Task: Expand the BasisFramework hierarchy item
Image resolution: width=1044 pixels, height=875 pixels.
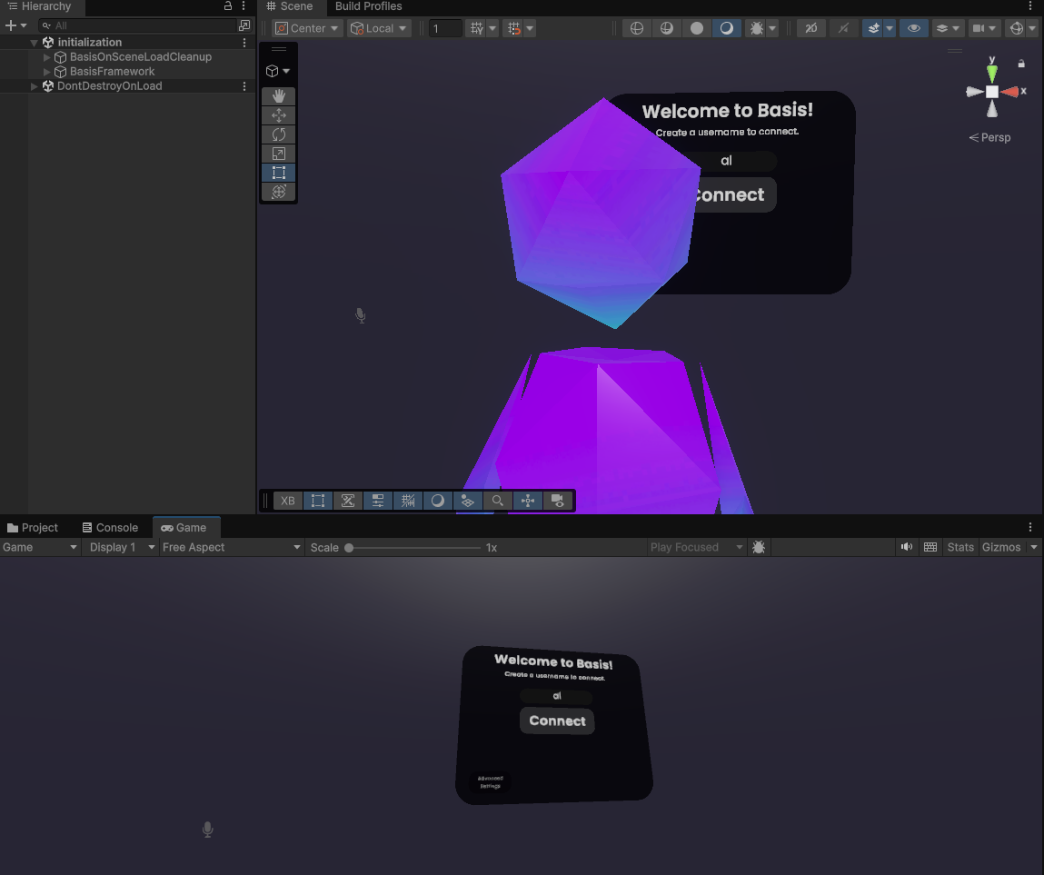Action: [46, 71]
